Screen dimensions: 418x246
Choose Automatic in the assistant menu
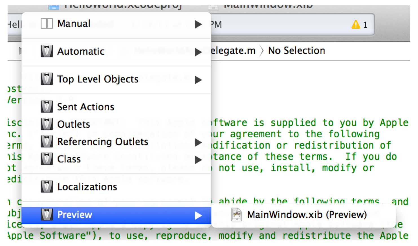coord(116,52)
